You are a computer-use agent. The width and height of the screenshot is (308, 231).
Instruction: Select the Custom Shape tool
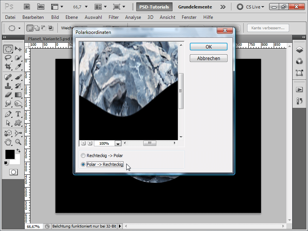18,123
